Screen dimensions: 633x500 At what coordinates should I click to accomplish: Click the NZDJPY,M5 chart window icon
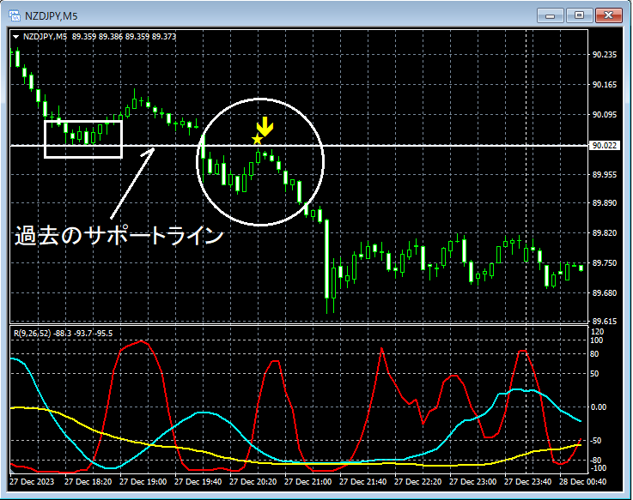[14, 15]
